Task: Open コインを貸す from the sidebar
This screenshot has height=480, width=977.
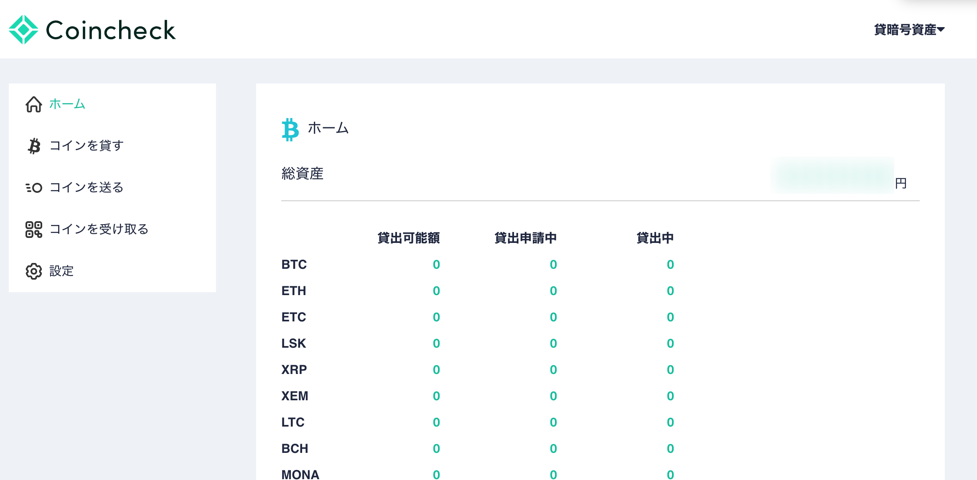Action: 87,146
